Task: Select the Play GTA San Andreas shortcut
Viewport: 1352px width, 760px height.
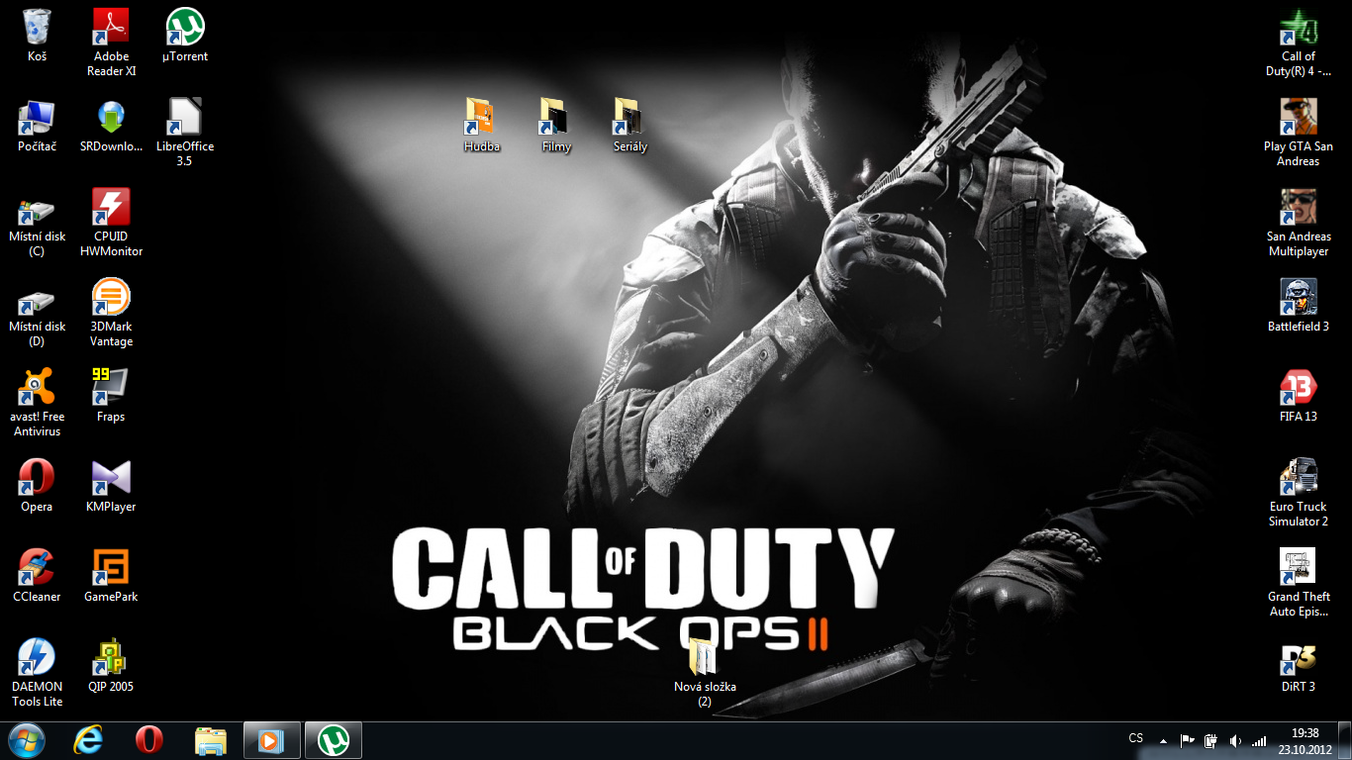Action: (x=1299, y=133)
